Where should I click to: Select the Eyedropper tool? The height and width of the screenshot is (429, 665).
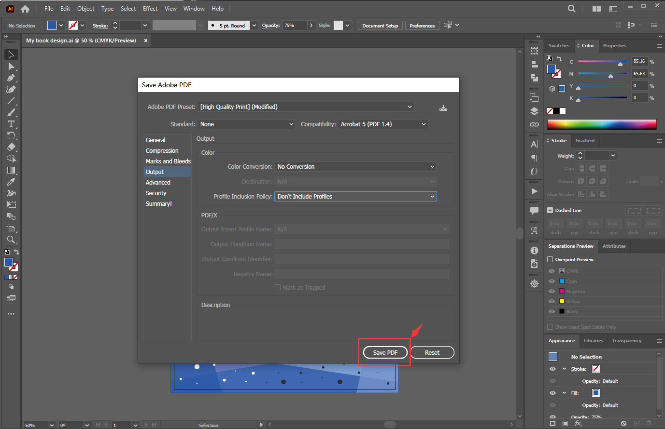tap(11, 182)
